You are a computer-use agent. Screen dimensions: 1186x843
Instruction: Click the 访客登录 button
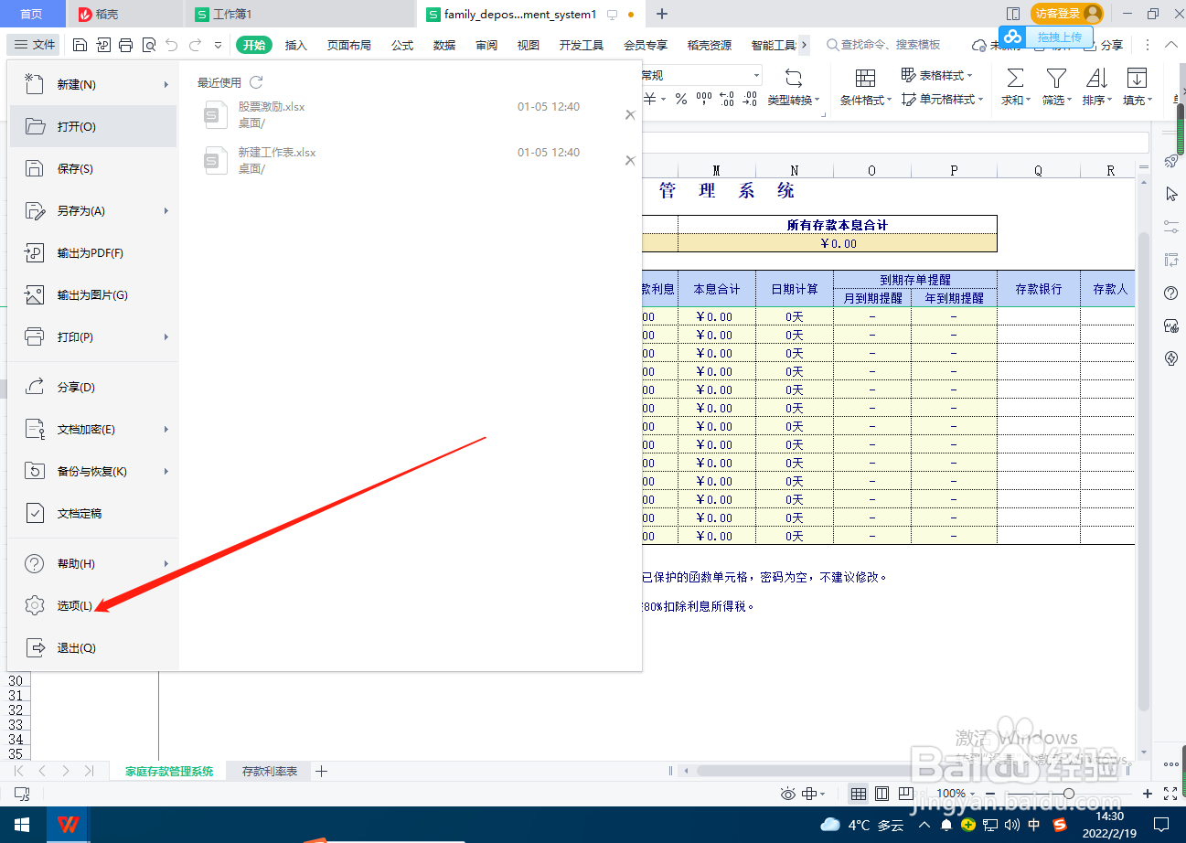1053,14
